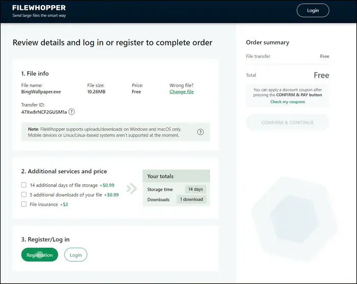This screenshot has width=357, height=284.
Task: Click the Order summary heading
Action: point(268,42)
